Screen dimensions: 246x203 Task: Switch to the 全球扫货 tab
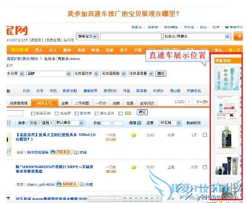click(147, 103)
